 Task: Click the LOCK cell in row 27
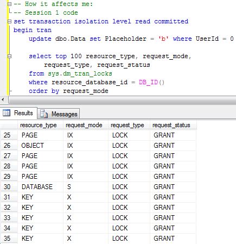129,156
